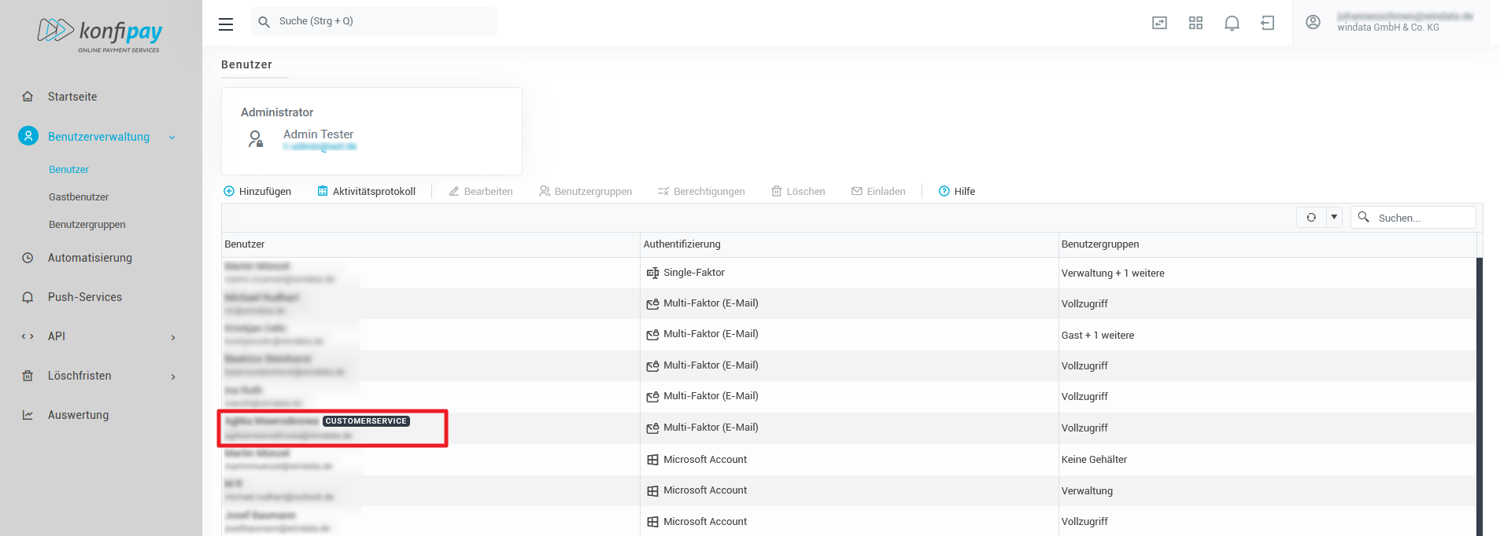Click the refresh icon above table
The height and width of the screenshot is (536, 1500).
tap(1311, 218)
